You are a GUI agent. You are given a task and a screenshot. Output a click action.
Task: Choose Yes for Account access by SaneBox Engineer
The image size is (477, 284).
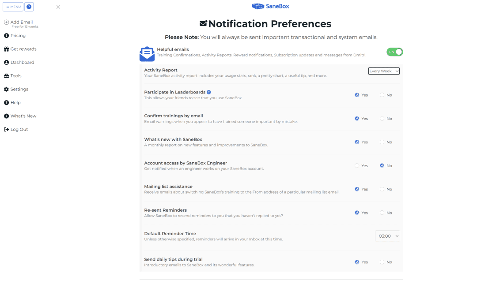pos(356,165)
